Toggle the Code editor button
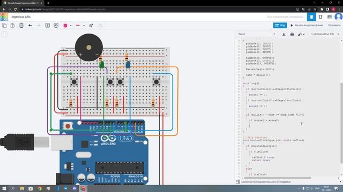This screenshot has width=343, height=192. [280, 26]
